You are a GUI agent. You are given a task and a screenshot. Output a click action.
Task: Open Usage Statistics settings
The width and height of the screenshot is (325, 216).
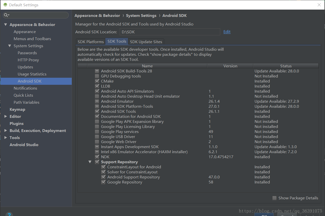coord(32,74)
